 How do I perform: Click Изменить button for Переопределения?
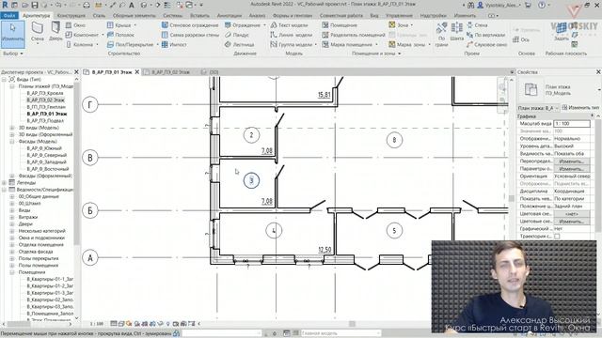click(571, 161)
